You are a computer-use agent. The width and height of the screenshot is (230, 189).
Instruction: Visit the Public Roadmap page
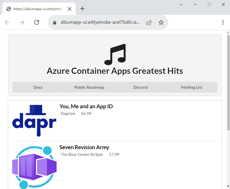click(89, 87)
